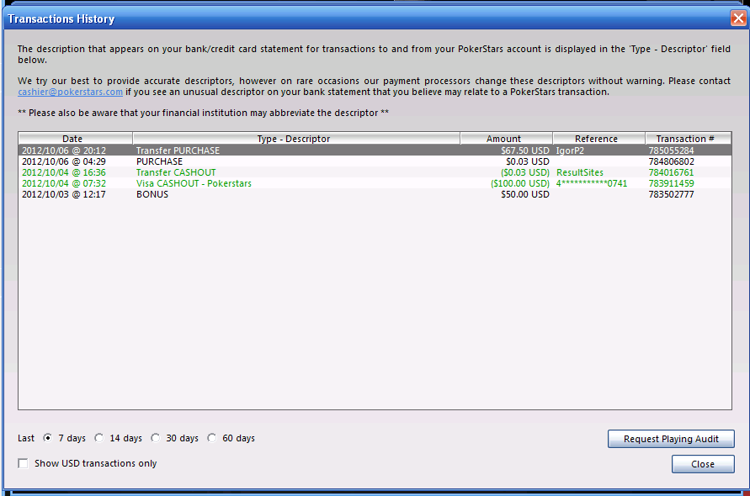Click the $67.50 USD amount cell
This screenshot has height=496, width=750.
524,150
